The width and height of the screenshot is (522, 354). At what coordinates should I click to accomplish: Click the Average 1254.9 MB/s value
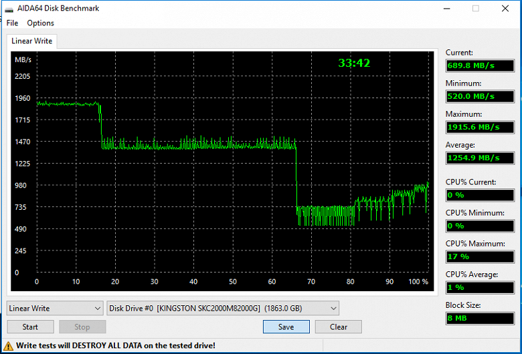pos(480,158)
